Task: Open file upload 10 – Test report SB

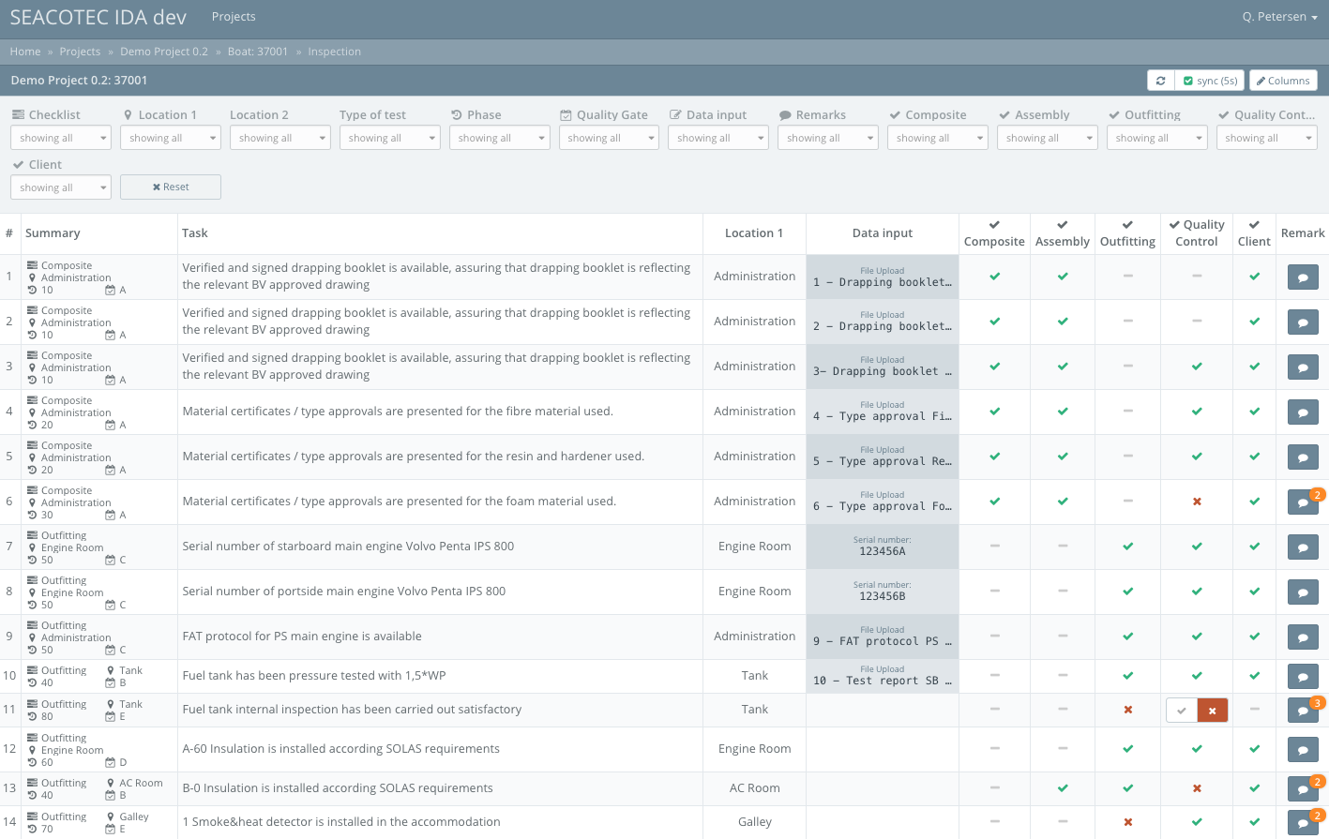Action: tap(883, 677)
